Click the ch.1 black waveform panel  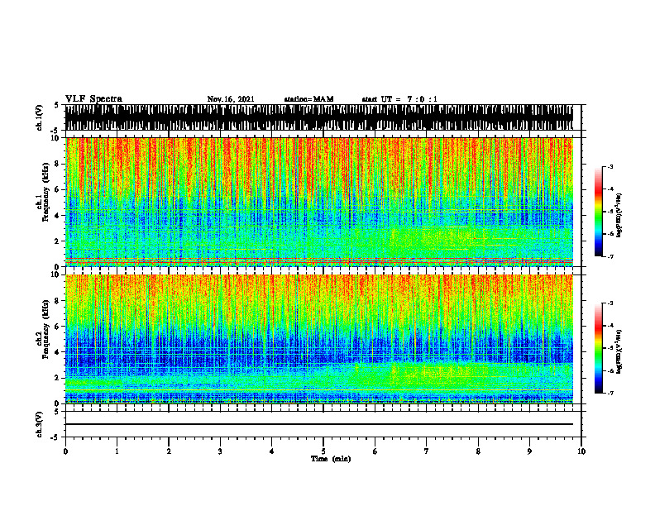point(319,117)
